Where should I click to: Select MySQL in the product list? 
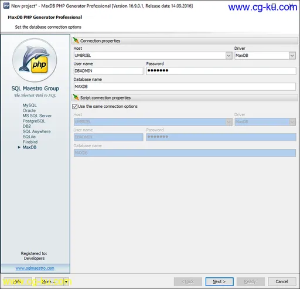pos(29,105)
